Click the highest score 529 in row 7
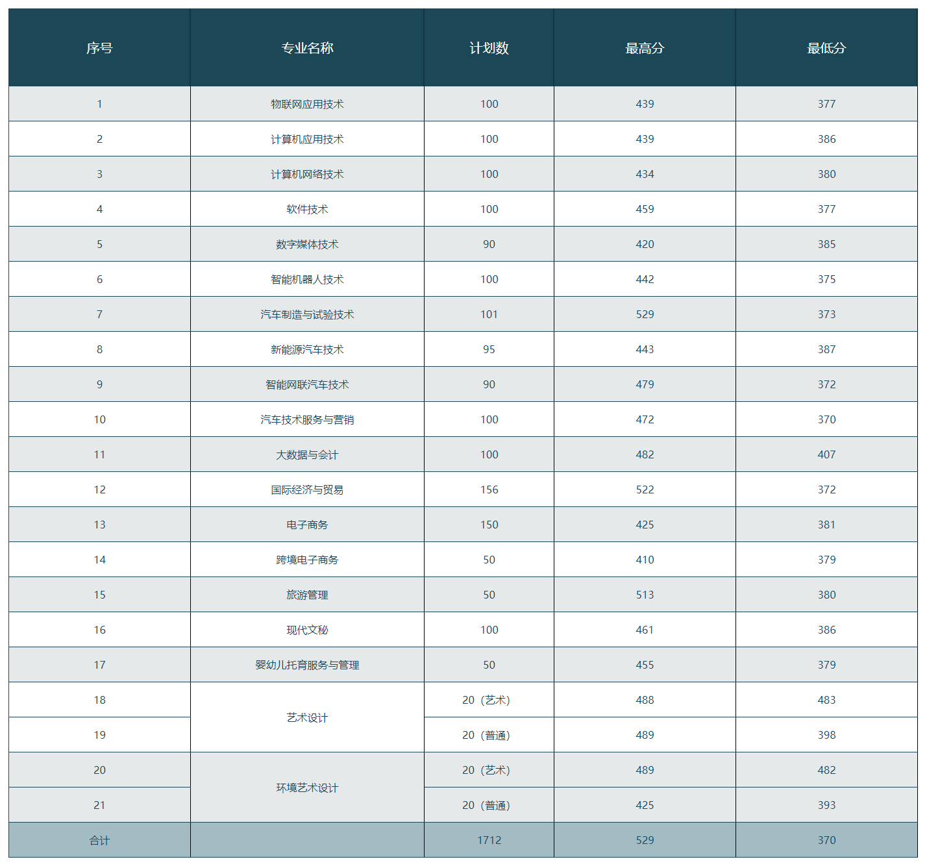This screenshot has width=927, height=868. [645, 314]
